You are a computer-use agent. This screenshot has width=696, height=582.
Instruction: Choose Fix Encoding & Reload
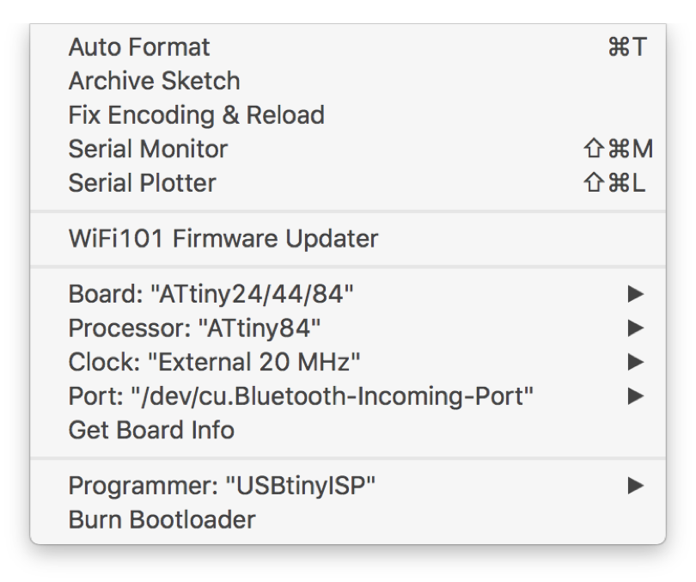pyautogui.click(x=196, y=115)
